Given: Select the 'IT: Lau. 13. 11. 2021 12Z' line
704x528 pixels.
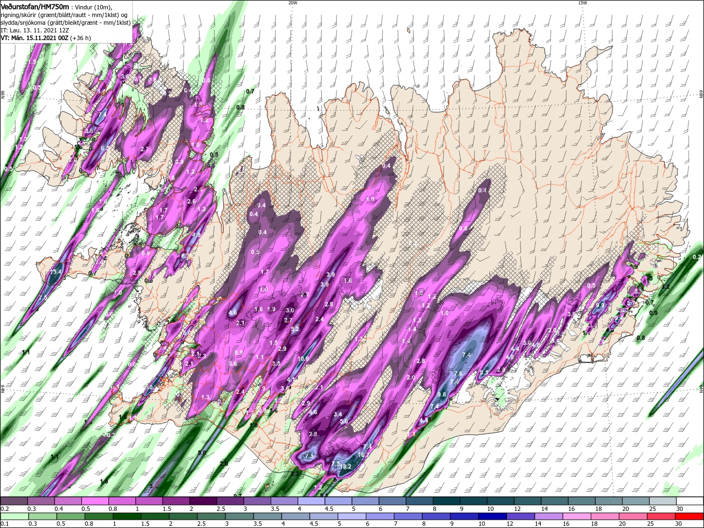Looking at the screenshot, I should coord(36,30).
